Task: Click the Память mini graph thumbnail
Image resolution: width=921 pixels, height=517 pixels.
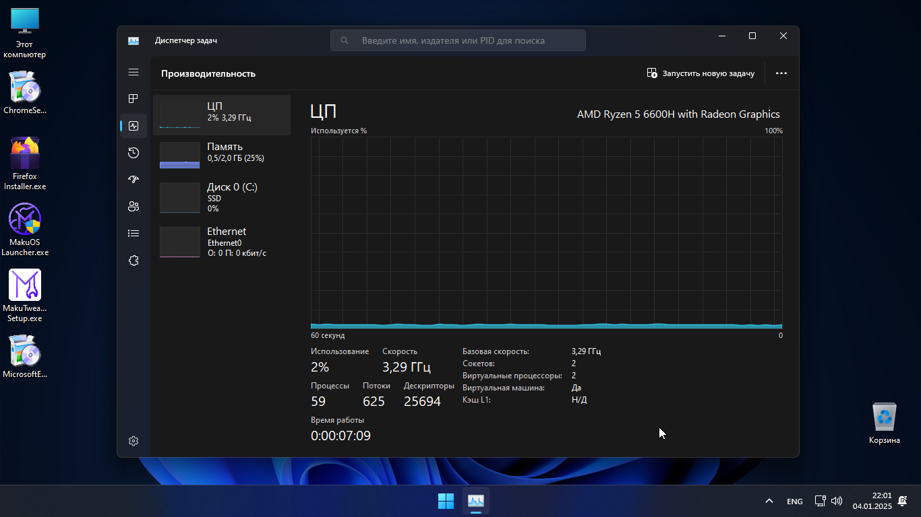Action: coord(180,156)
